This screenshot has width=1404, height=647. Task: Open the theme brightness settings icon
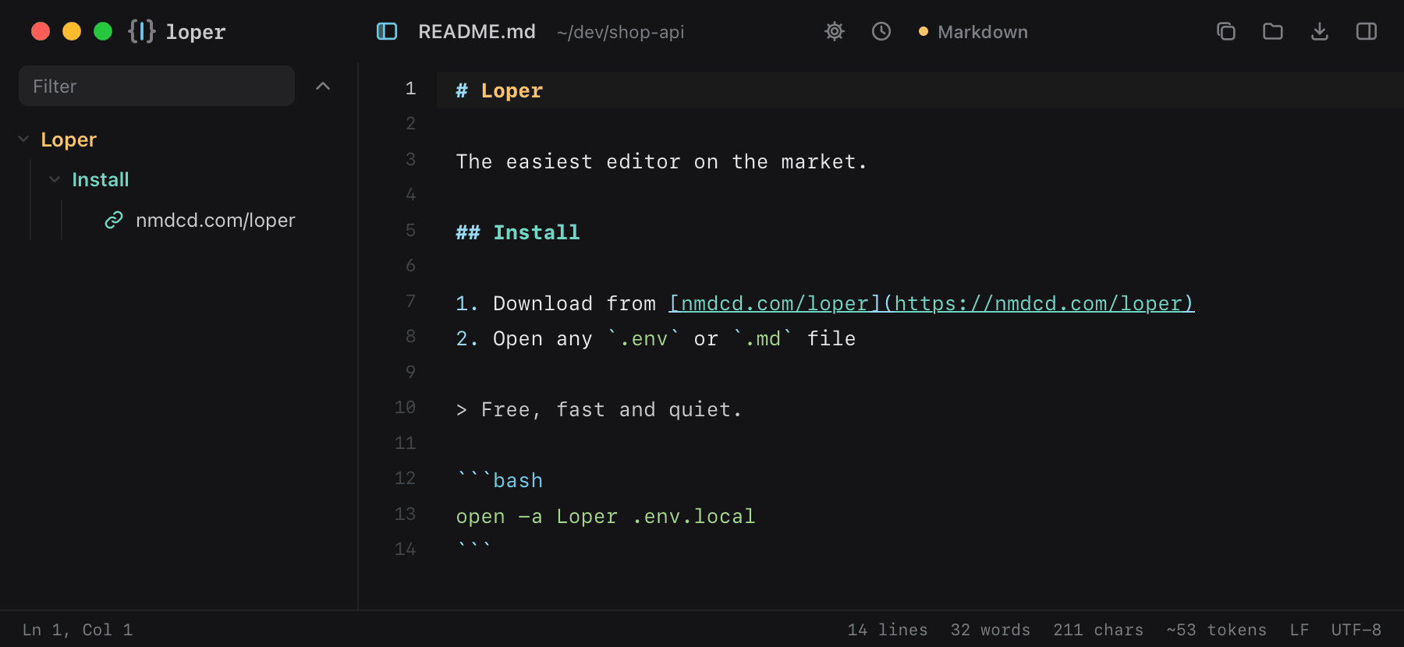pyautogui.click(x=835, y=31)
